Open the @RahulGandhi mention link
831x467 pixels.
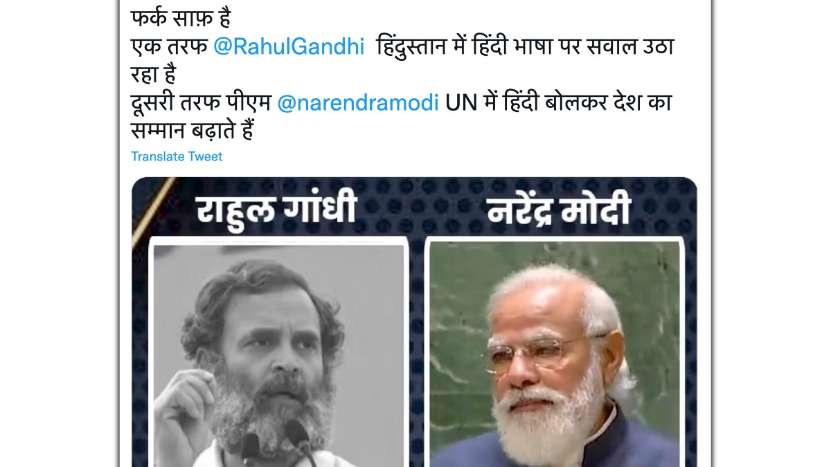(x=289, y=46)
